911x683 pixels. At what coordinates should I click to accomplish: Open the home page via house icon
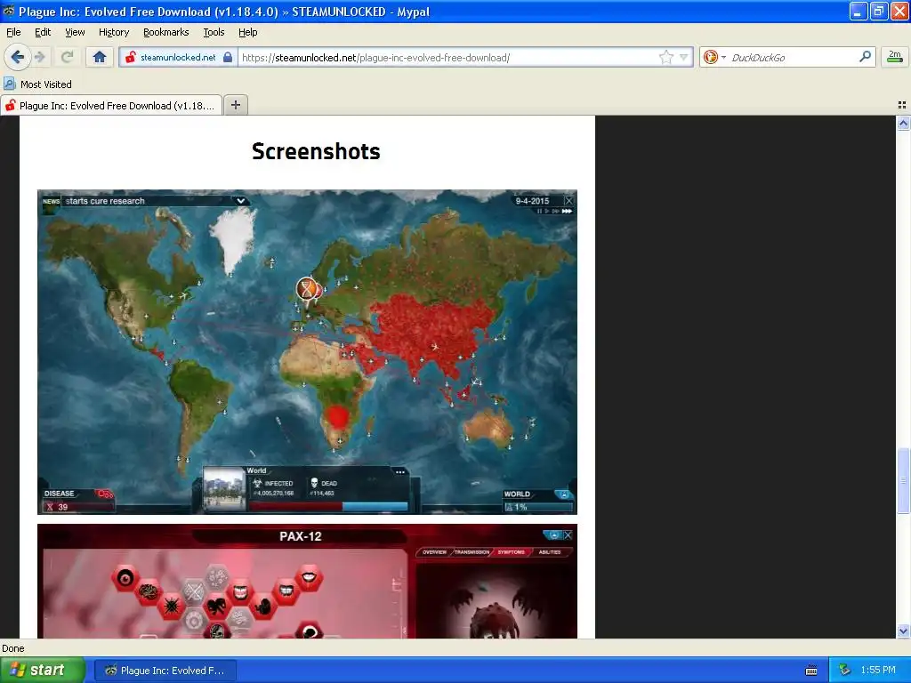100,57
